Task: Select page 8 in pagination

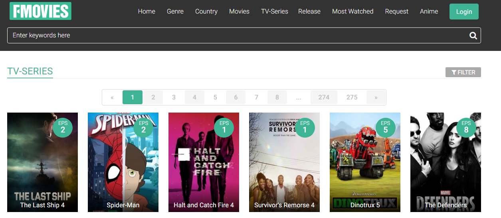Action: coord(277,97)
